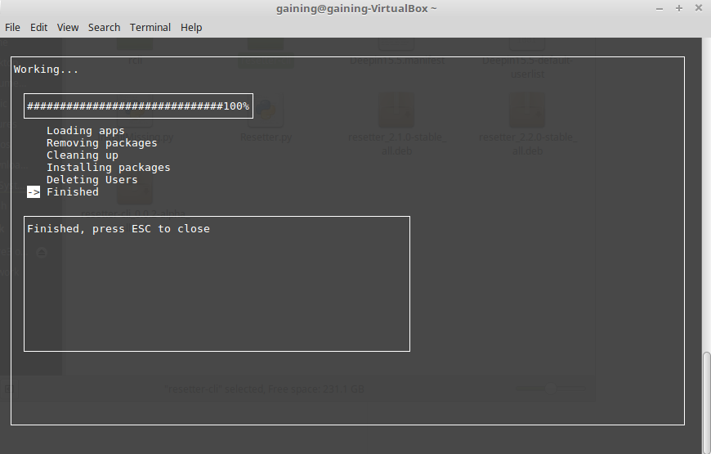
Task: Click the faded resetter_2.2.0-stable_all.deb package icon
Action: click(x=527, y=110)
